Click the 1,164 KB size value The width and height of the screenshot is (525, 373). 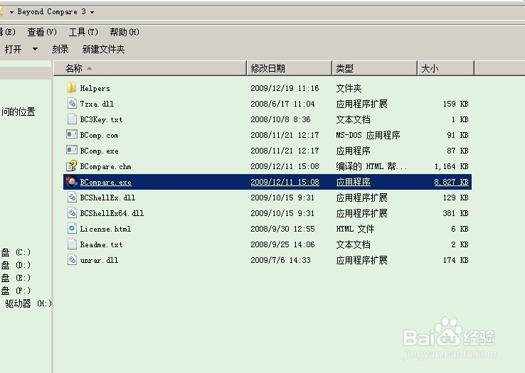(x=451, y=166)
